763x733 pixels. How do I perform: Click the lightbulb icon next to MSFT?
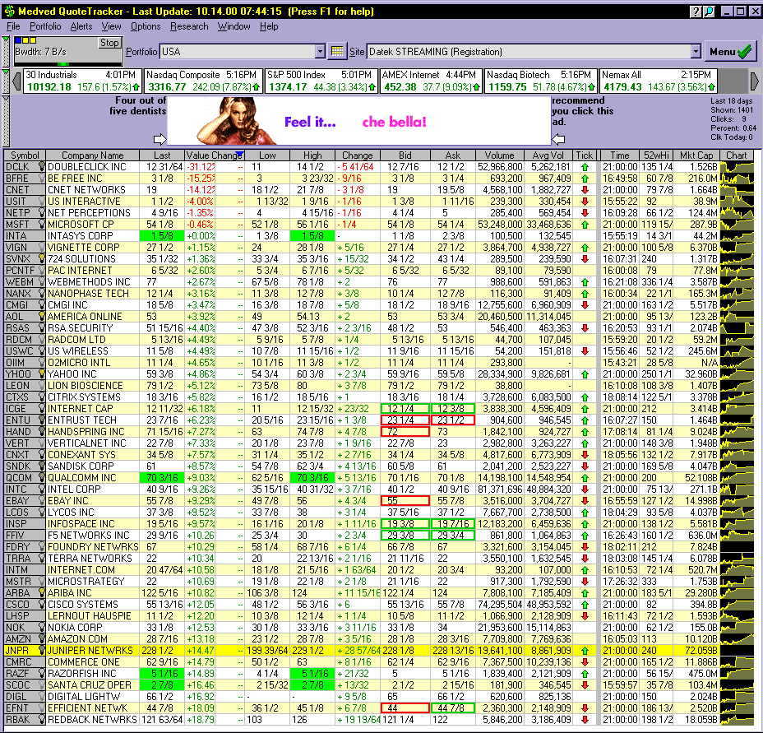(41, 224)
